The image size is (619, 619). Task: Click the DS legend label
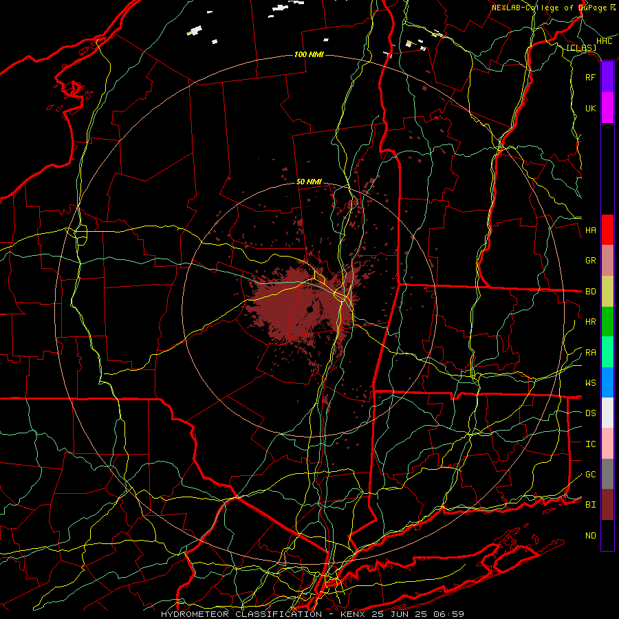(x=590, y=413)
